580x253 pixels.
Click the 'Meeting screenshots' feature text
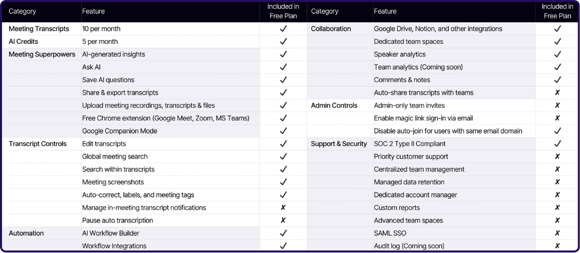pos(113,182)
